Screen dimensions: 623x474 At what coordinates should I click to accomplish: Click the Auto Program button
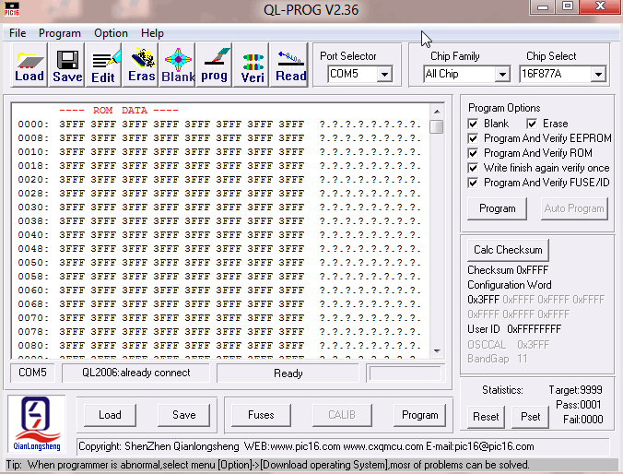tap(574, 208)
